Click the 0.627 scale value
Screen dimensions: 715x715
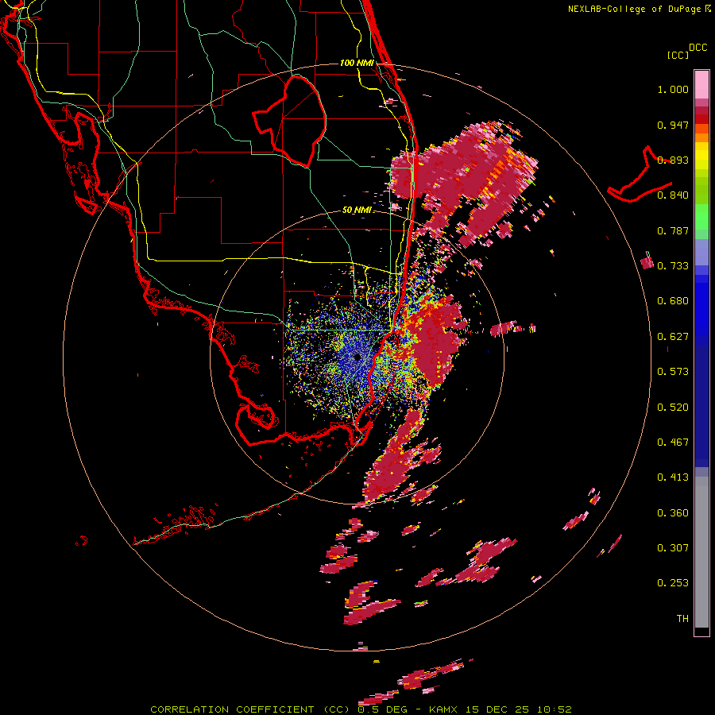point(673,337)
